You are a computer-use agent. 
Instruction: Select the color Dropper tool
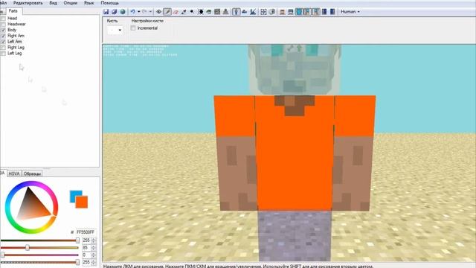pos(184,12)
